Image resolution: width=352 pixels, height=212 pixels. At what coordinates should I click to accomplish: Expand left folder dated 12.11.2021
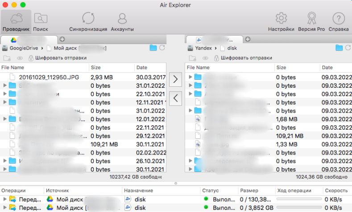point(5,102)
